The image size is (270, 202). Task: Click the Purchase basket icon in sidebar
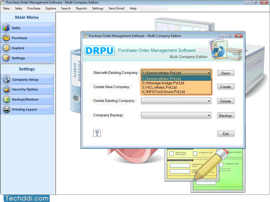click(6, 38)
